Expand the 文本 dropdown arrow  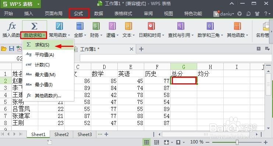pos(134,35)
